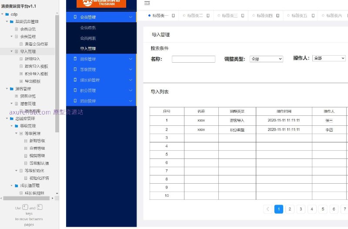
Task: Go to pagination page 4
Action: (x=312, y=209)
